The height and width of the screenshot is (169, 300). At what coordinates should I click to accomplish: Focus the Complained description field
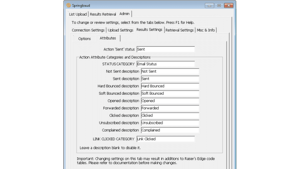click(170, 130)
